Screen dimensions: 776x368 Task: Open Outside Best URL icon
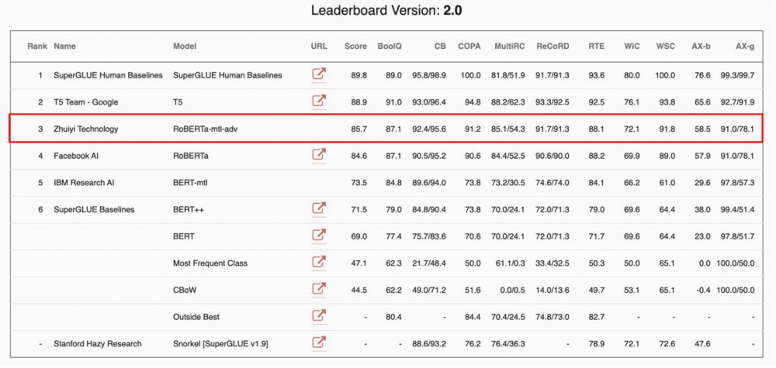[319, 316]
